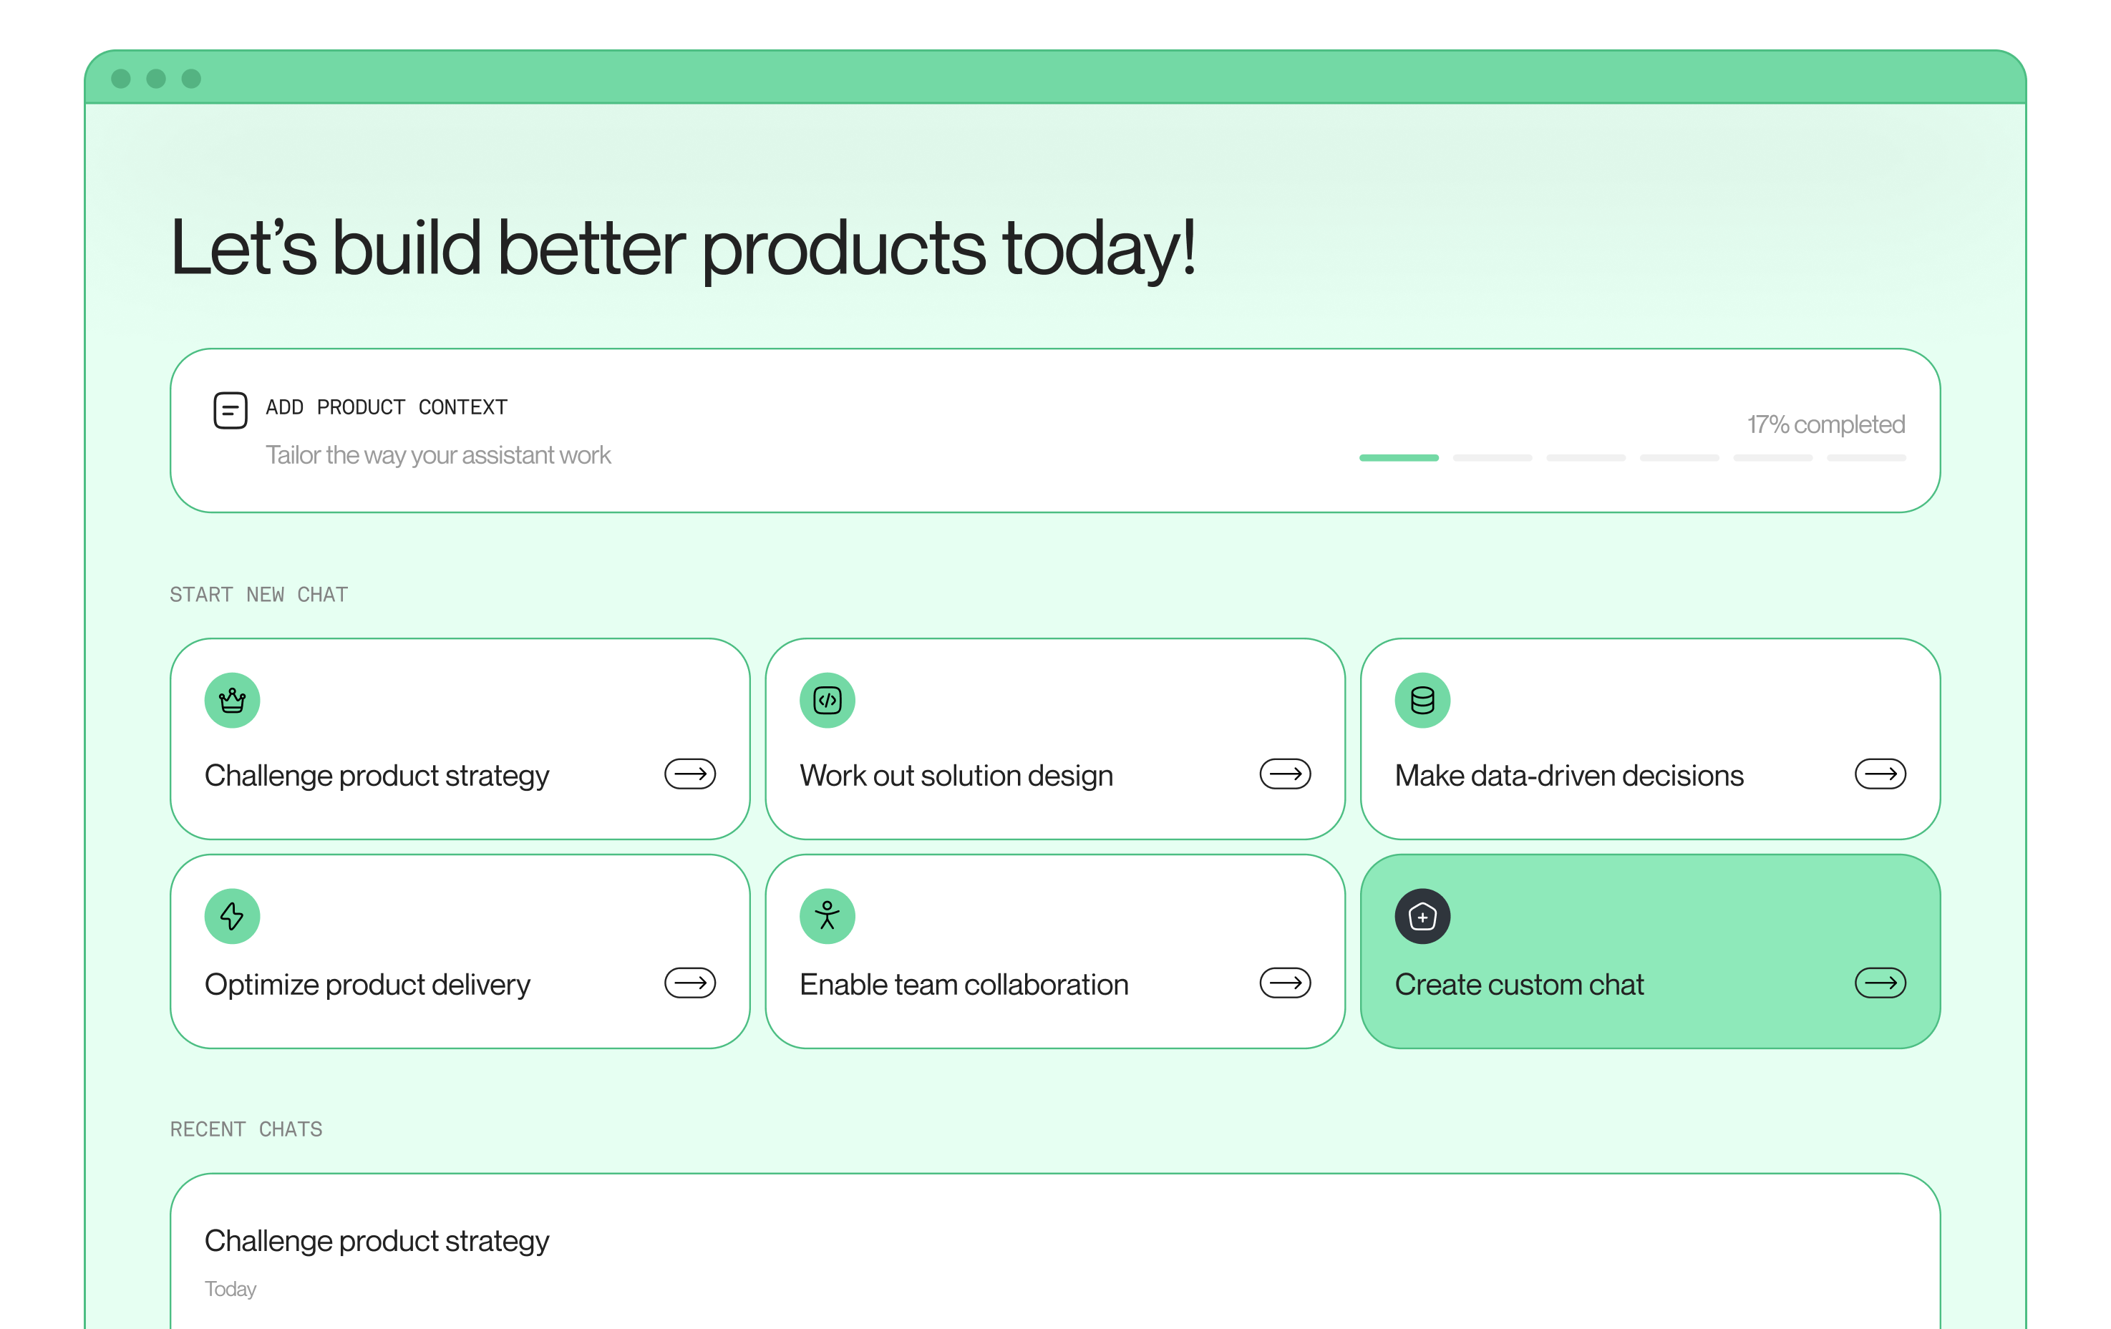Click the crown icon on Challenge product strategy card
The width and height of the screenshot is (2111, 1329).
pos(233,701)
